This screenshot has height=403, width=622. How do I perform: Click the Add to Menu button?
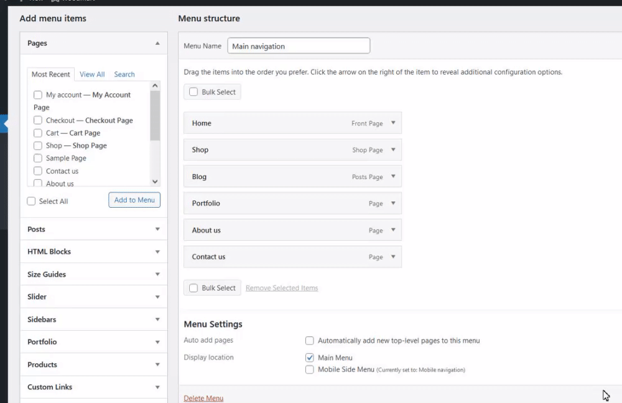[134, 200]
